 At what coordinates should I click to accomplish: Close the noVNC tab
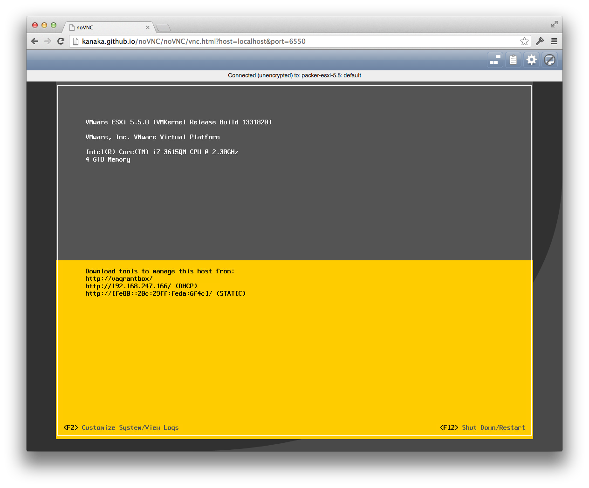tap(148, 27)
